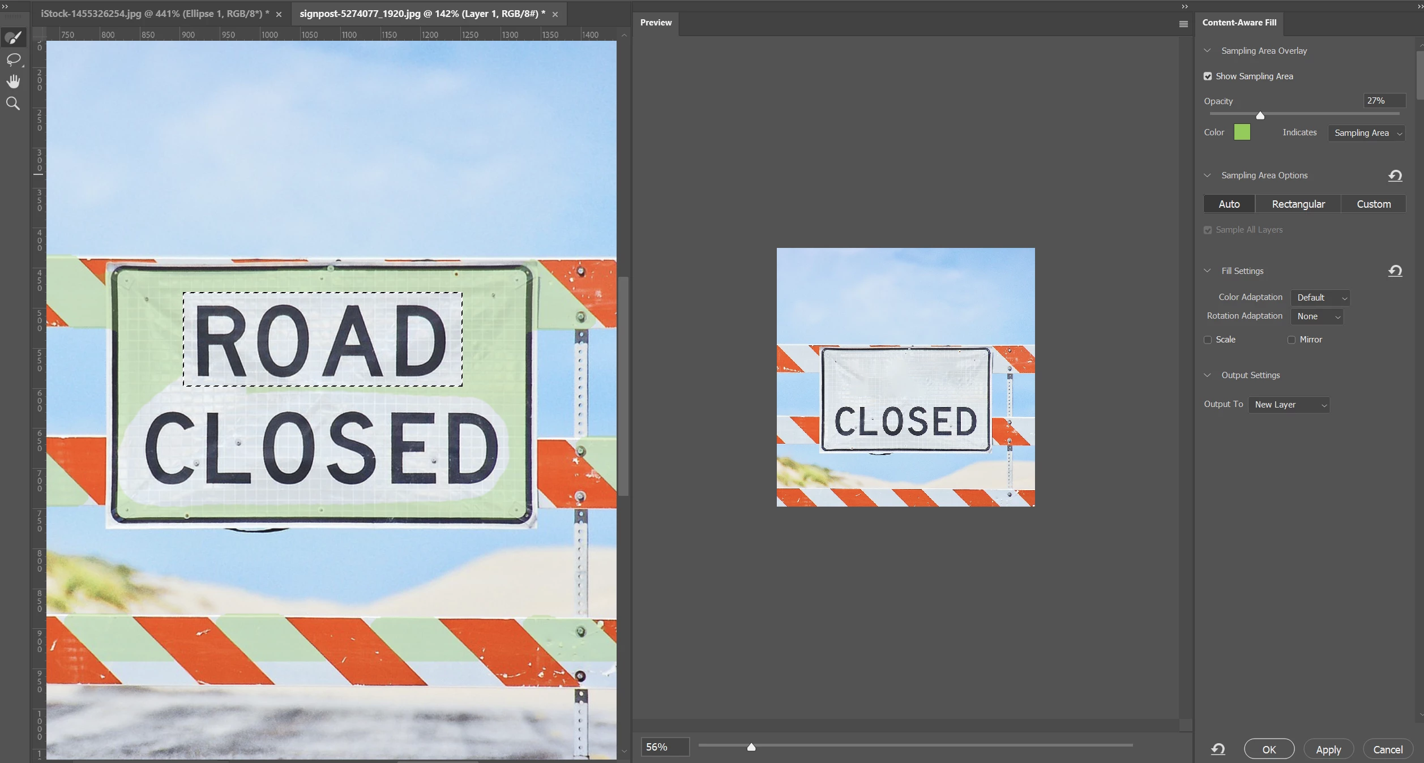Click the Cancel button
This screenshot has height=763, width=1424.
point(1388,749)
